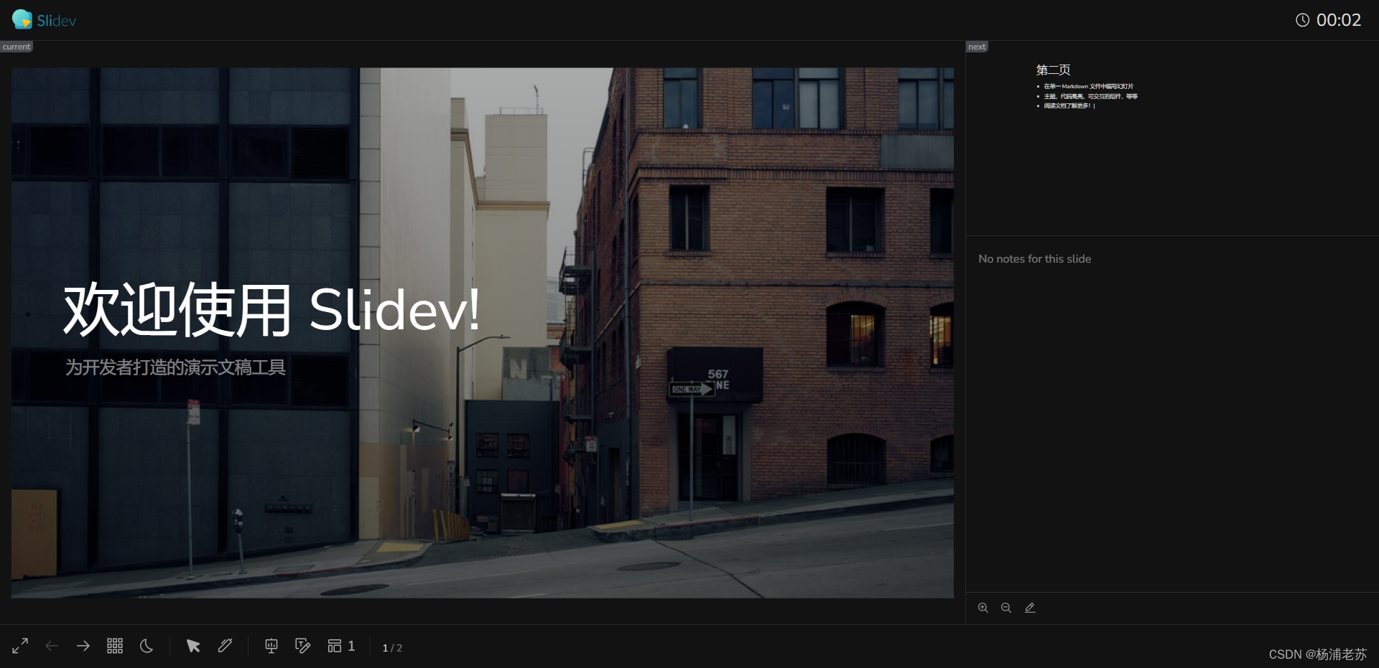This screenshot has height=668, width=1379.
Task: Switch to play mode presentation icon
Action: pyautogui.click(x=271, y=646)
